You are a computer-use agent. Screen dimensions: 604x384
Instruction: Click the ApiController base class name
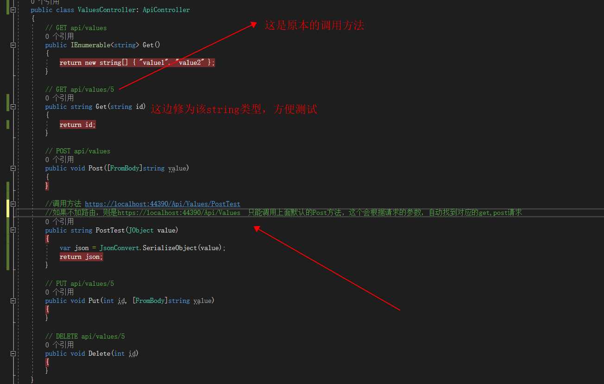166,10
